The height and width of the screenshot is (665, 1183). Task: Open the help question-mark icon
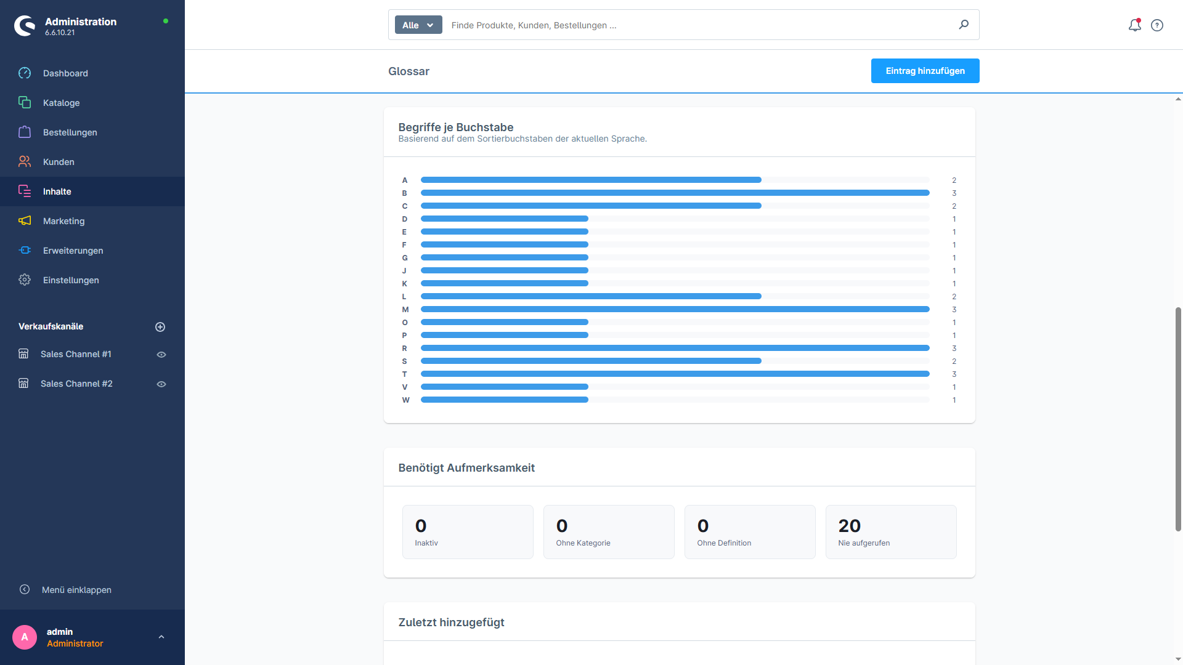point(1157,25)
